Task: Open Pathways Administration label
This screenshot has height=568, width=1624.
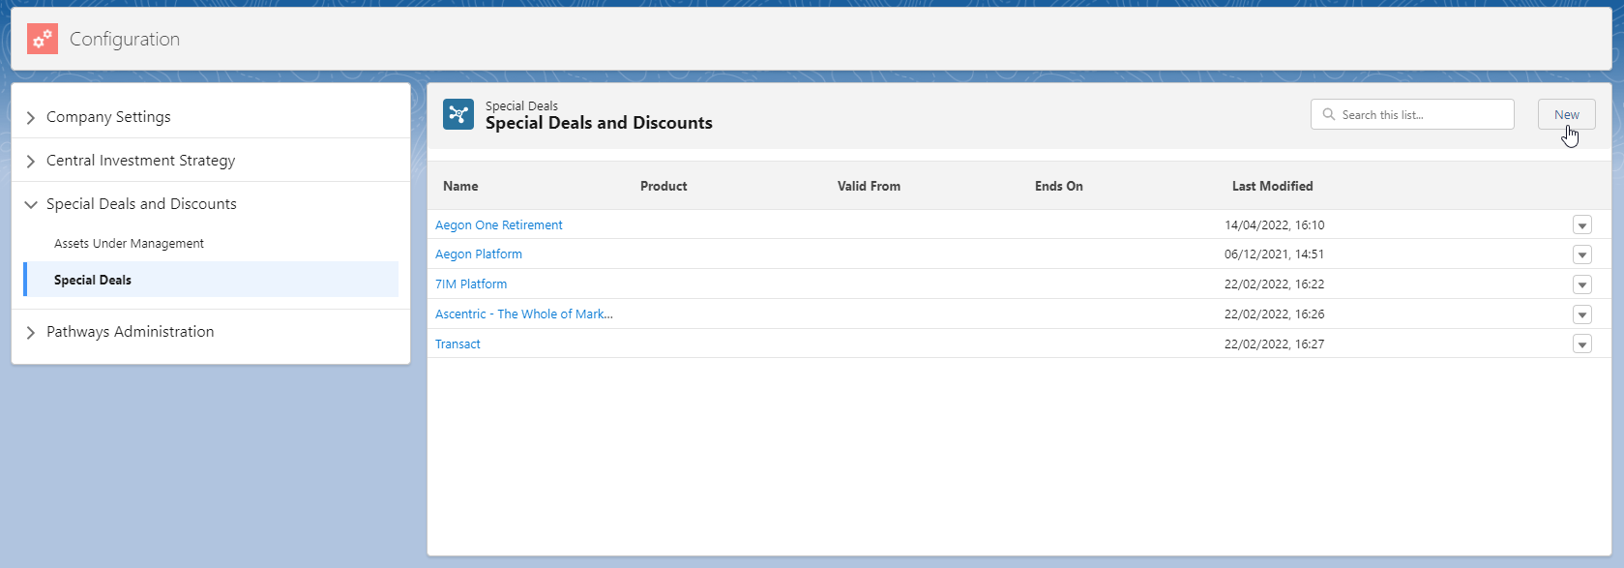Action: tap(131, 332)
